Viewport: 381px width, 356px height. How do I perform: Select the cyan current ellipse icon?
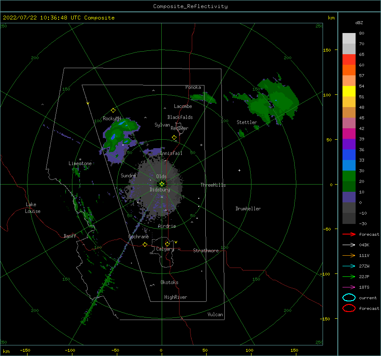pos(349,298)
